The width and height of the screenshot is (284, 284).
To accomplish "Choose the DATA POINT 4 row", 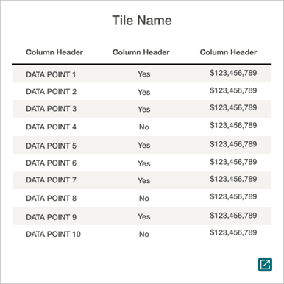I will click(x=142, y=127).
